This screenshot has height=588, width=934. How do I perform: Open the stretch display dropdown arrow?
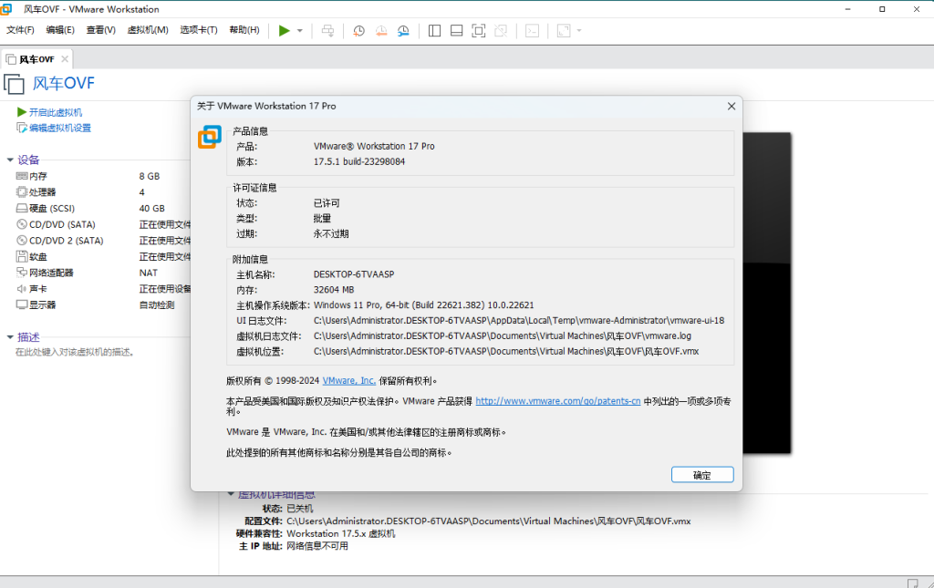coord(579,31)
